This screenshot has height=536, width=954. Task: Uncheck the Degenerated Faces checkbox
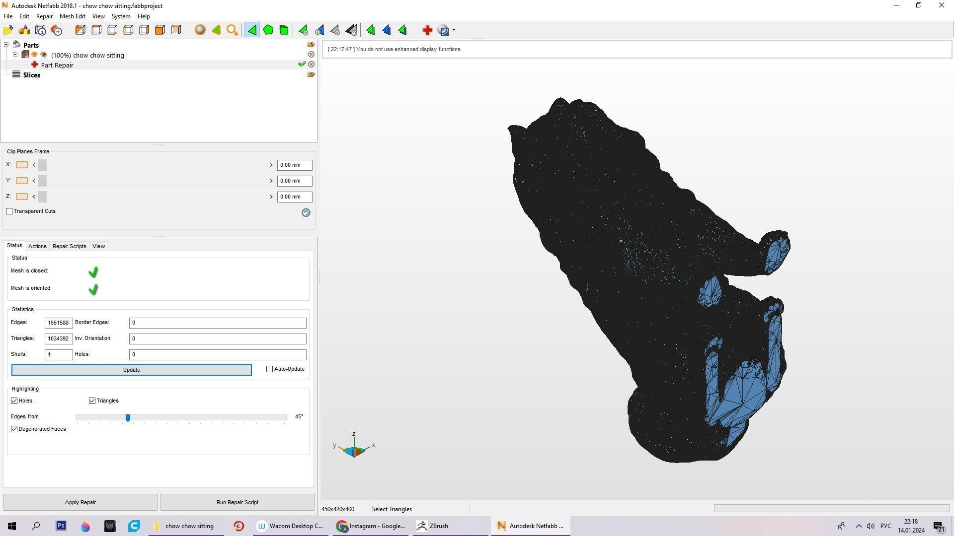click(x=14, y=429)
